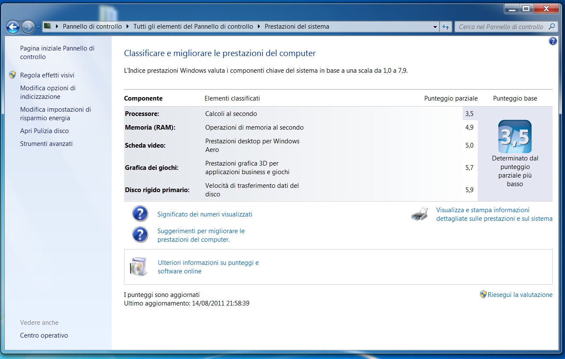
Task: Open Pannello di controllo breadcrumb
Action: [92, 27]
